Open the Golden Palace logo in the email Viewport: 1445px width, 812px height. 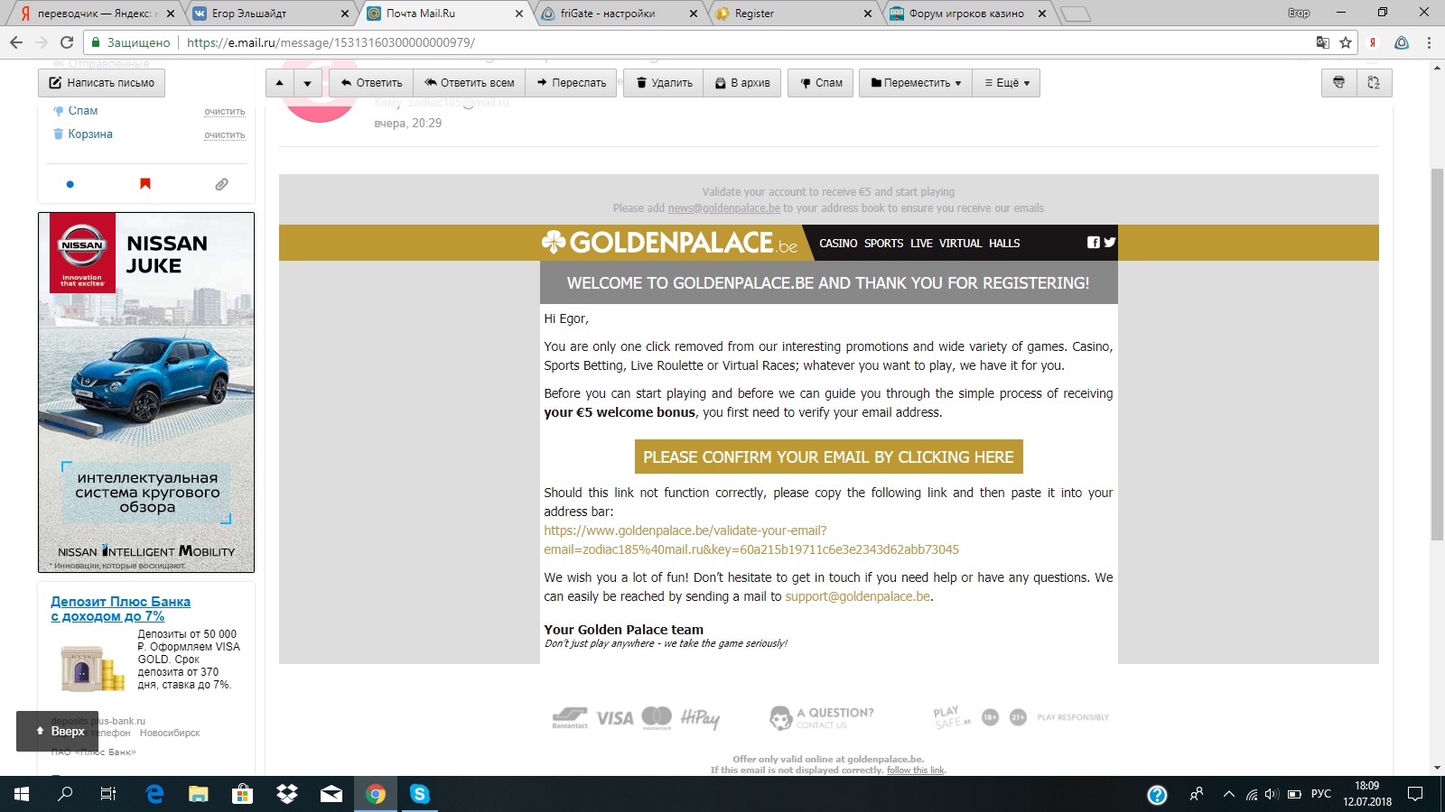click(x=669, y=243)
